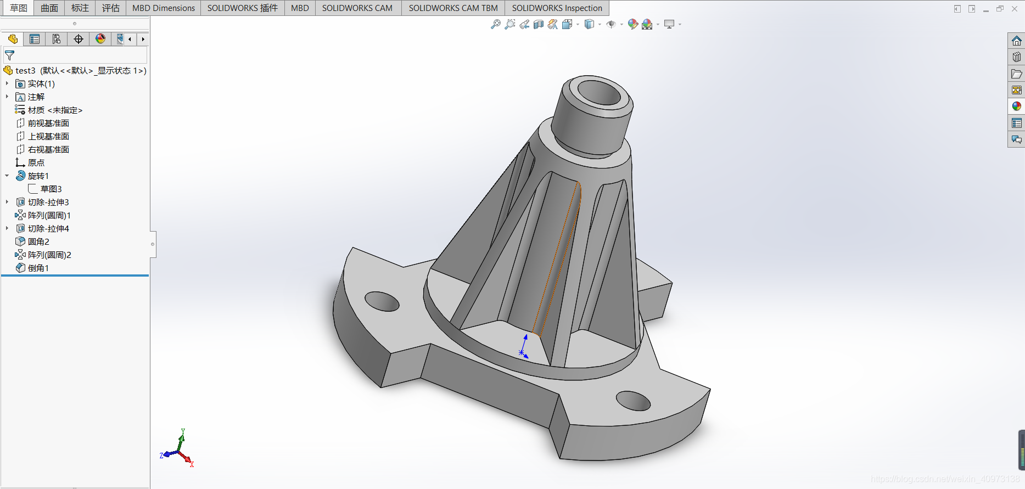The image size is (1025, 489).
Task: Open the 草图 ribbon tab
Action: (19, 8)
